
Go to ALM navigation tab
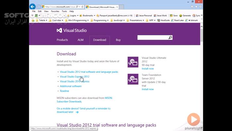[81, 40]
